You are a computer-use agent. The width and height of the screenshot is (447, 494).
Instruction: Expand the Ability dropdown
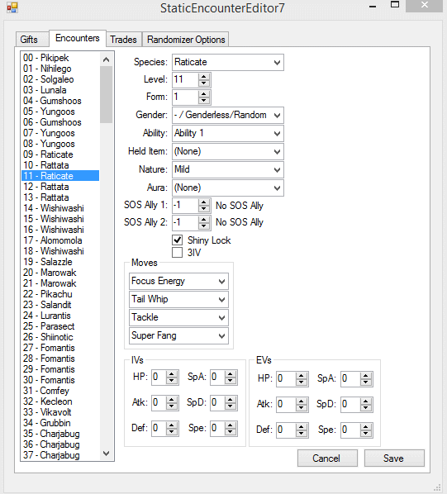(x=228, y=133)
